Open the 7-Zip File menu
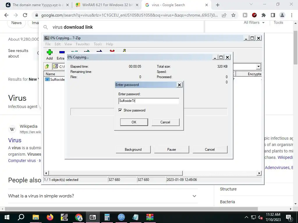This screenshot has width=298, height=223. [48, 44]
